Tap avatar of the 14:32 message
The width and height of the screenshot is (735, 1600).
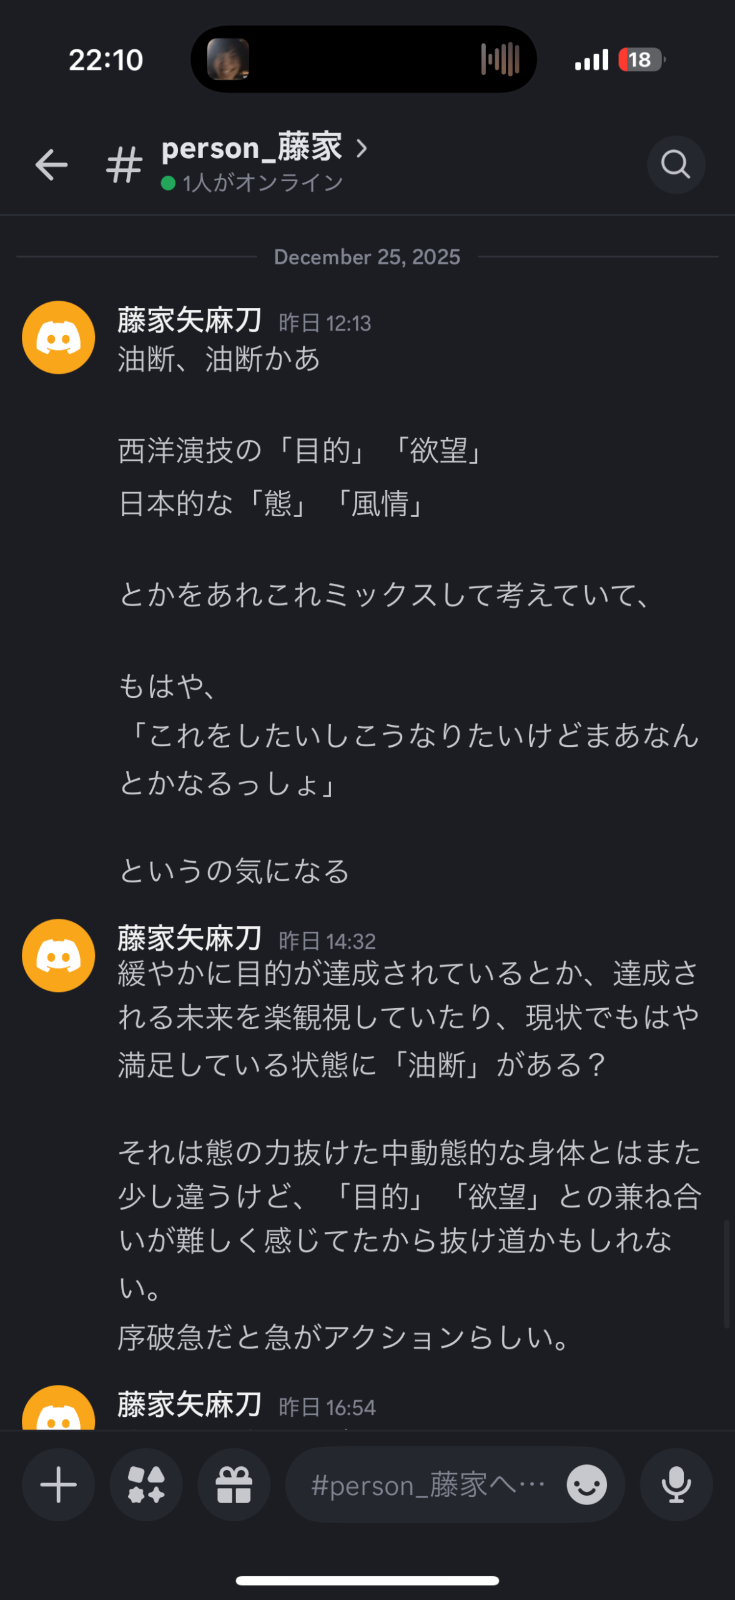click(x=59, y=955)
